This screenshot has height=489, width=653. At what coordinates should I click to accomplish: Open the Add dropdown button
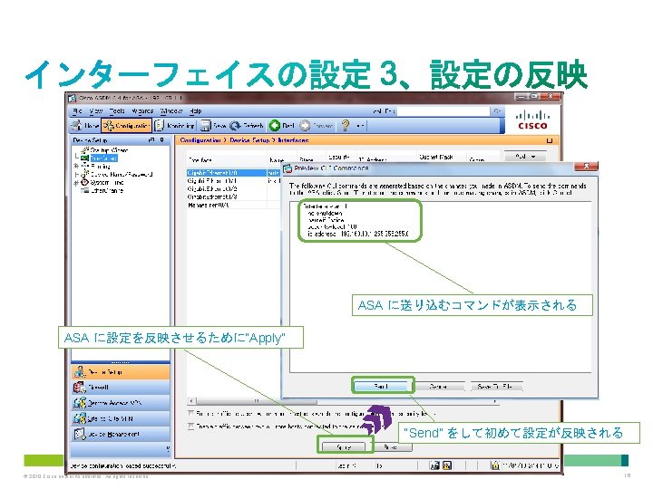(525, 157)
